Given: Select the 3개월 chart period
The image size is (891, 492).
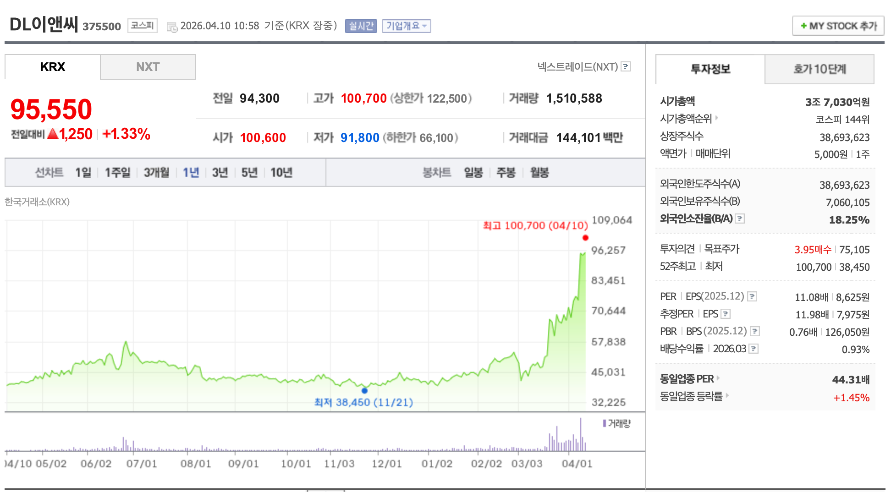Looking at the screenshot, I should pyautogui.click(x=156, y=172).
